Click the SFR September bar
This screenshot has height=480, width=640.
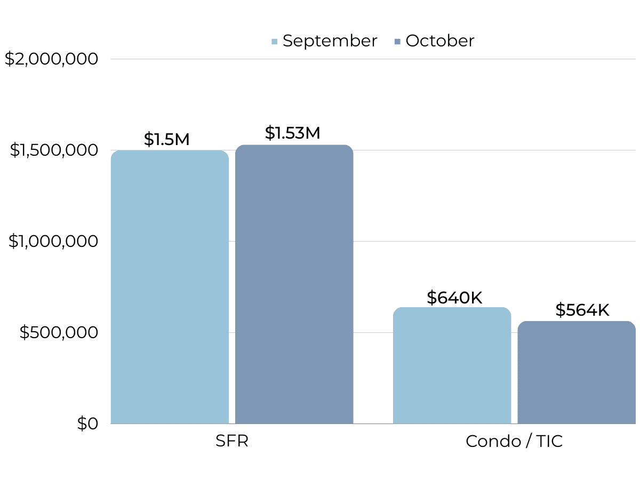tap(170, 288)
